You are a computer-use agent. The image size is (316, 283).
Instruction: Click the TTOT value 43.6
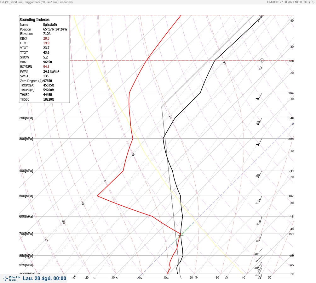click(x=46, y=53)
